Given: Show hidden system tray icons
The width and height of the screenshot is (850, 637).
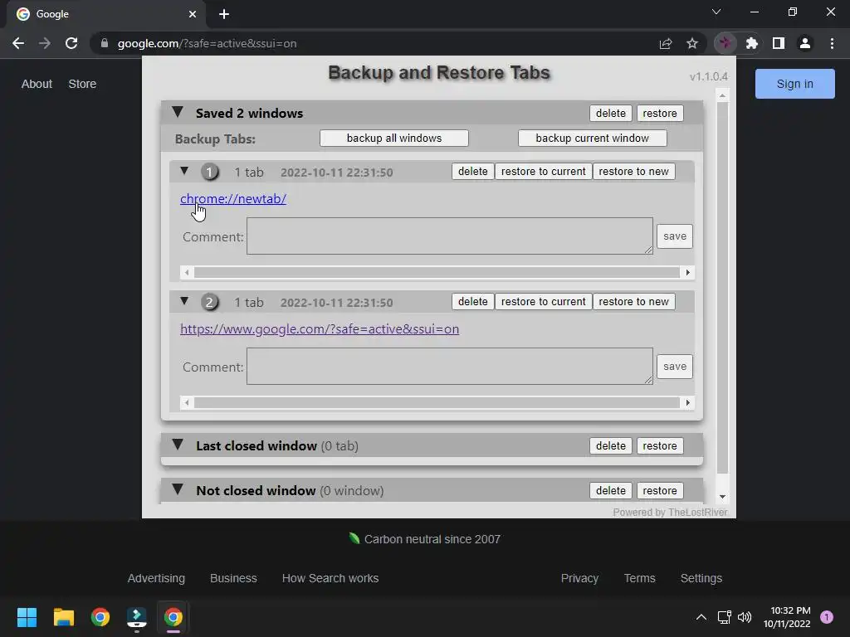Looking at the screenshot, I should point(701,617).
